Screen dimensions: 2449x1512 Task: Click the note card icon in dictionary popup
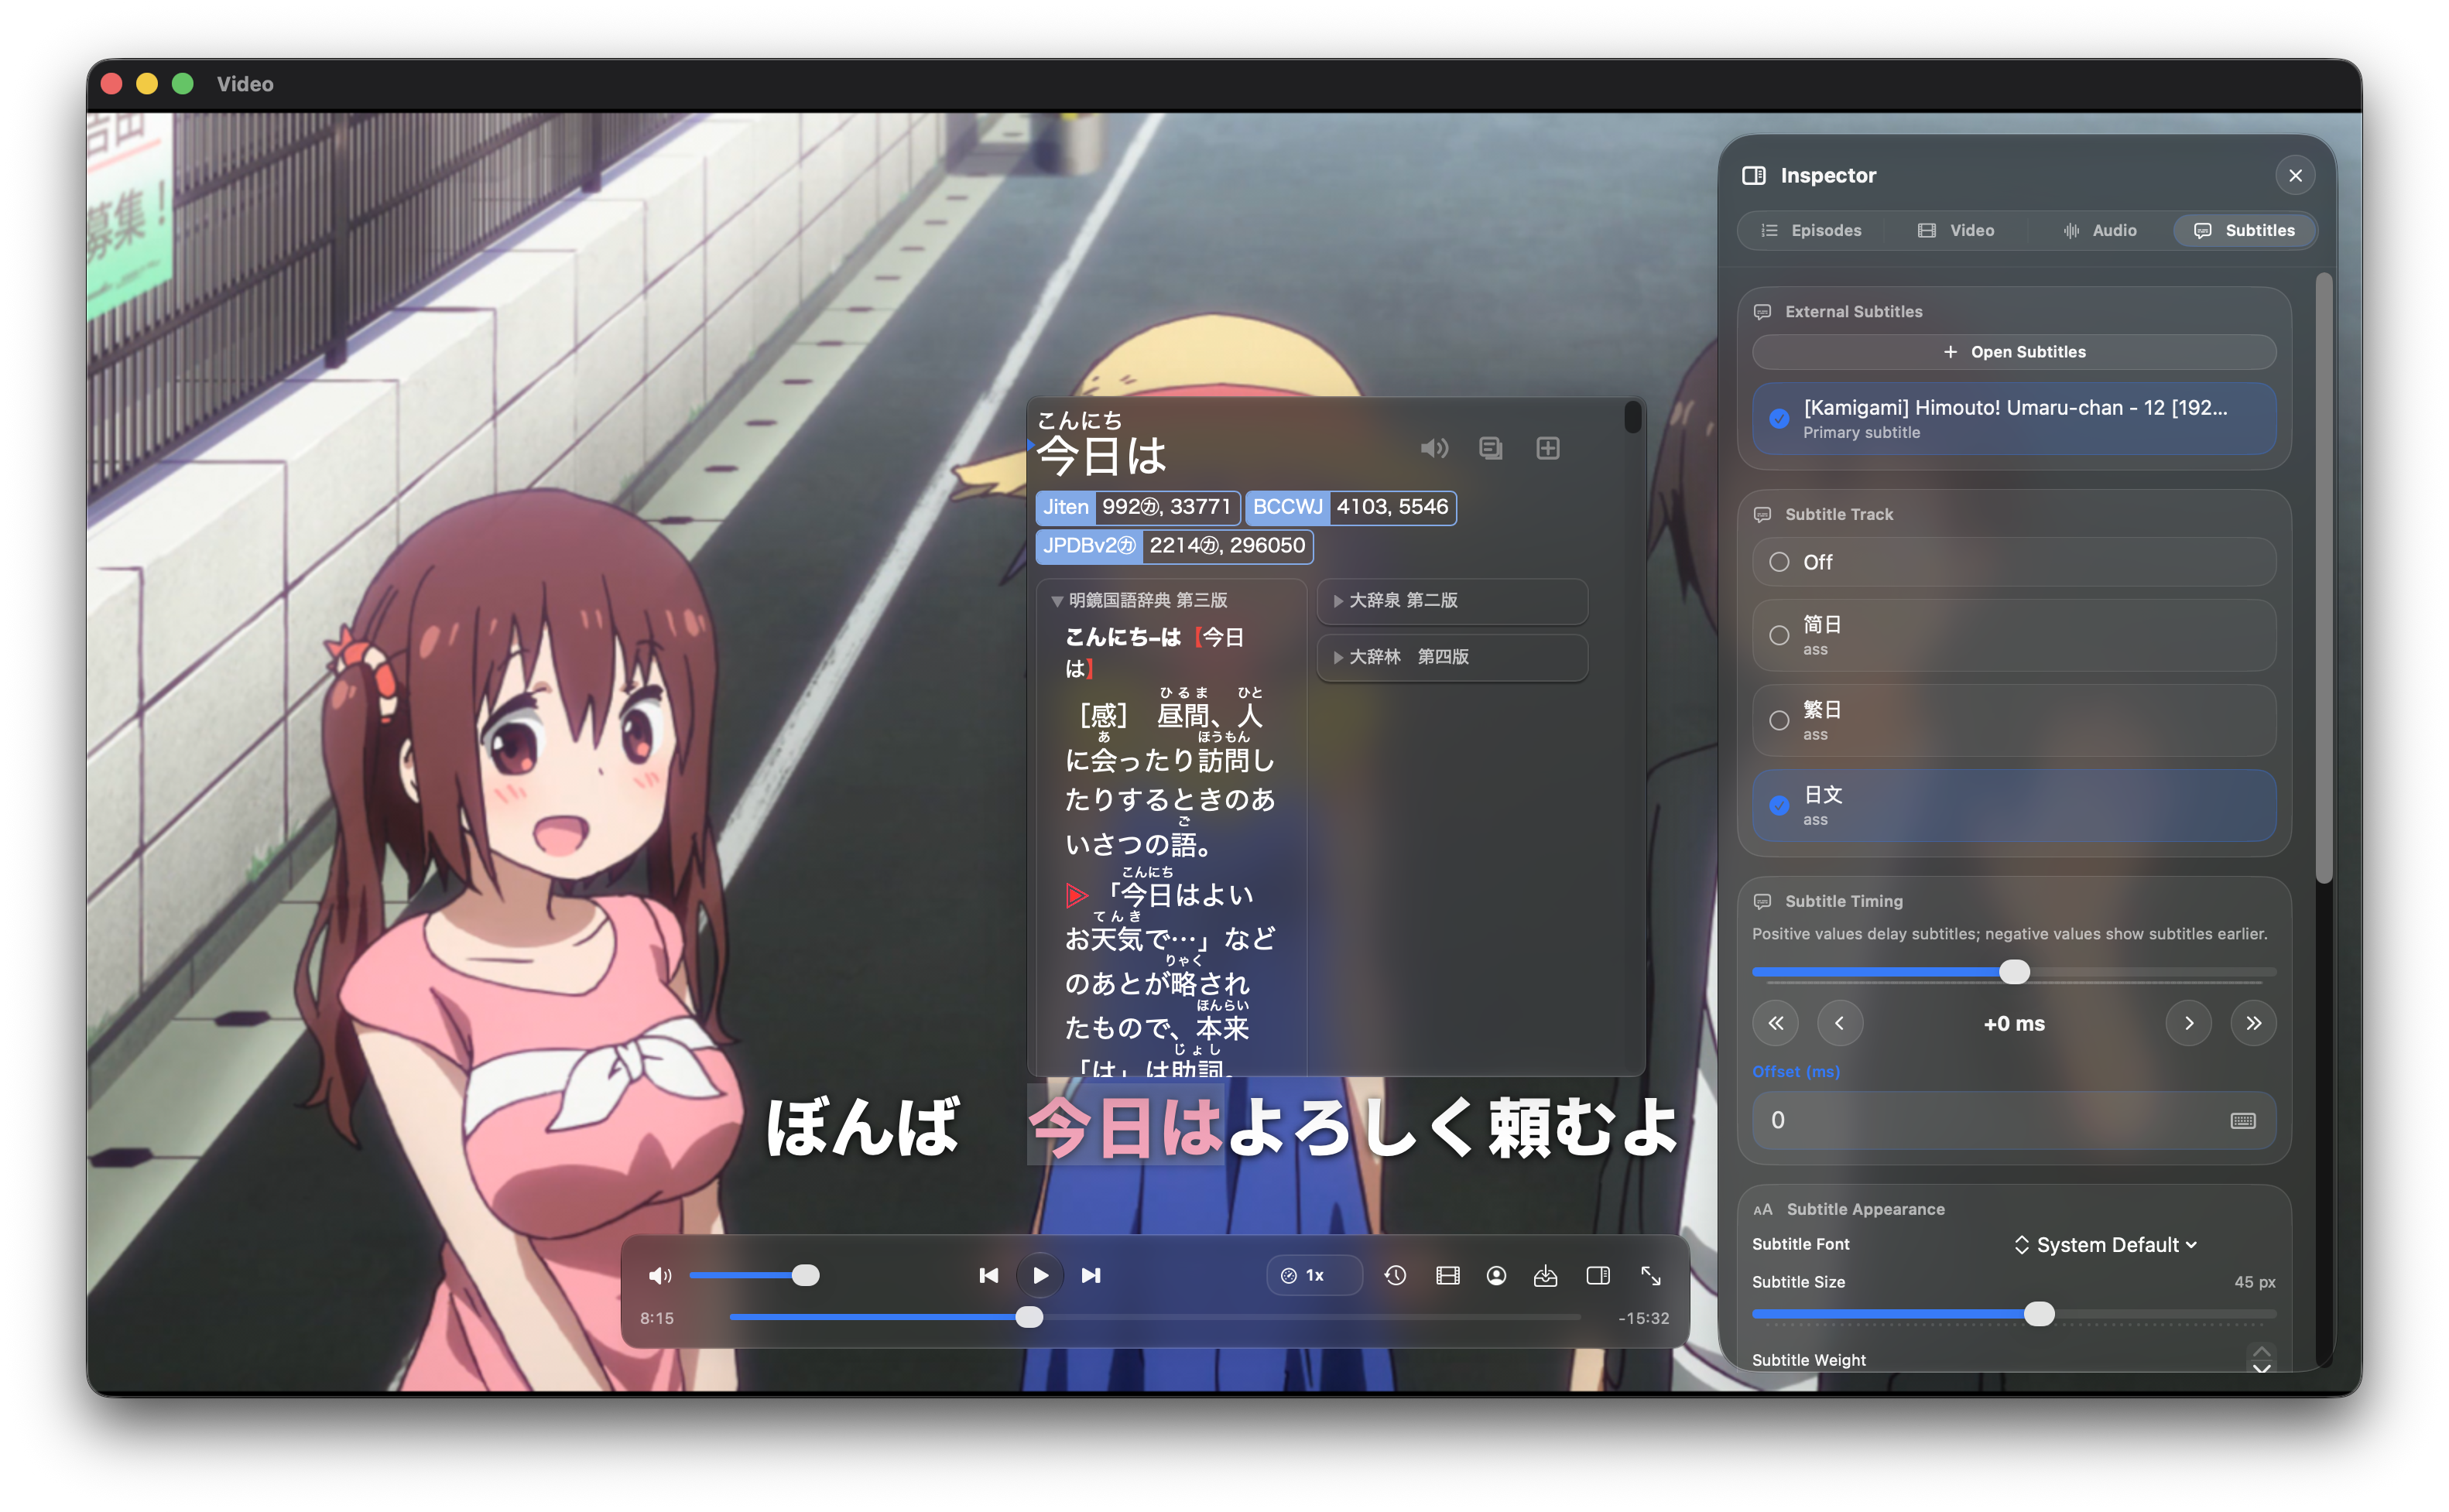(x=1491, y=448)
